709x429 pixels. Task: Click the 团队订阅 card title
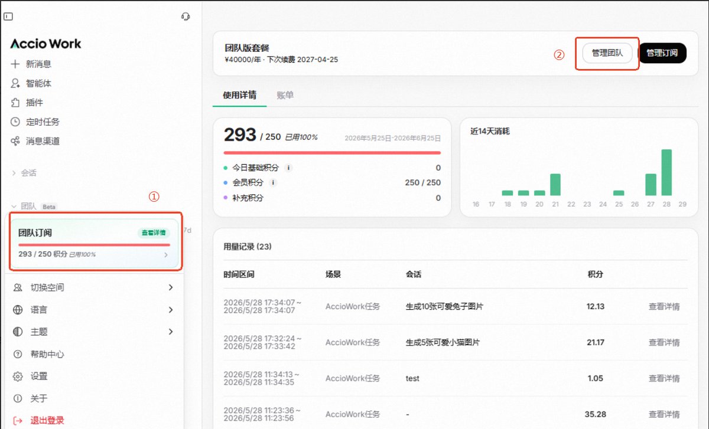(35, 233)
